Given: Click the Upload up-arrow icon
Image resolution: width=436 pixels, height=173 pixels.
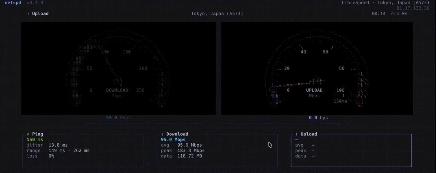Looking at the screenshot, I should point(296,134).
